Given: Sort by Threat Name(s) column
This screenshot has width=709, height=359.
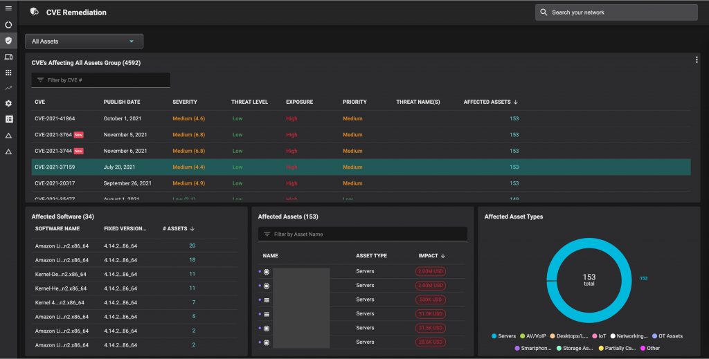Looking at the screenshot, I should [418, 102].
